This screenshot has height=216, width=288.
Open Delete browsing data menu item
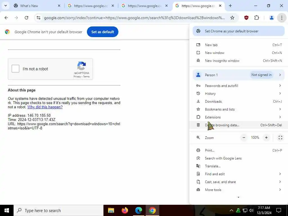[238, 125]
